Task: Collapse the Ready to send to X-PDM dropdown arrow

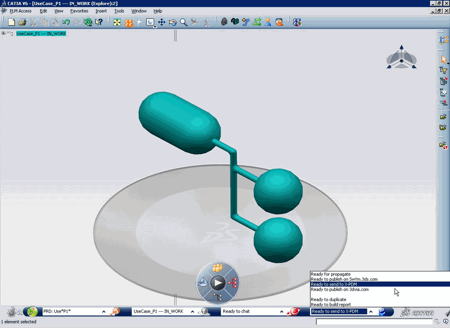Action: tap(371, 311)
